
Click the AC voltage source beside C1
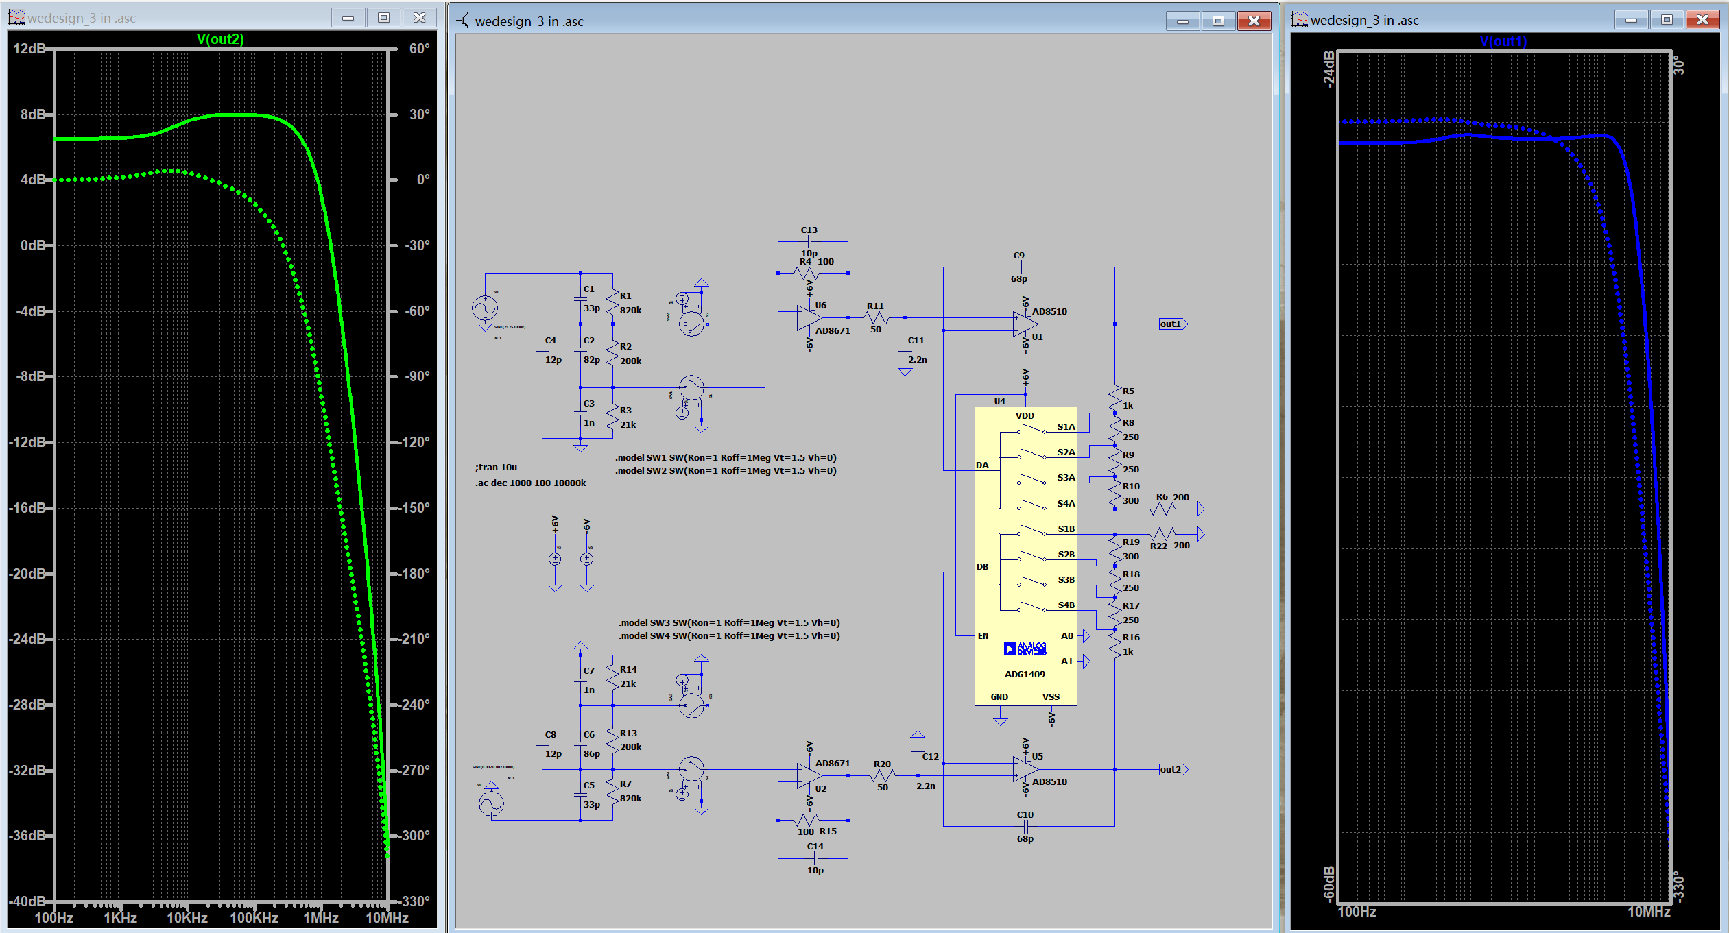click(x=485, y=308)
